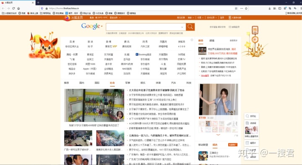Image resolution: width=302 pixels, height=165 pixels.
Task: Open the 4399 site link
Action: point(182,46)
